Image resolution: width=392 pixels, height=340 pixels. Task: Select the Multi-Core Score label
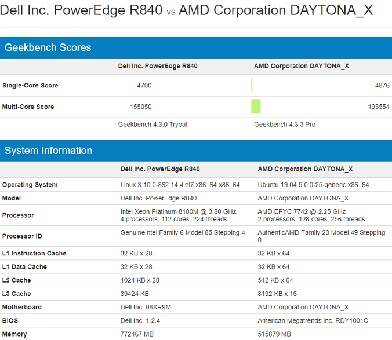(28, 107)
